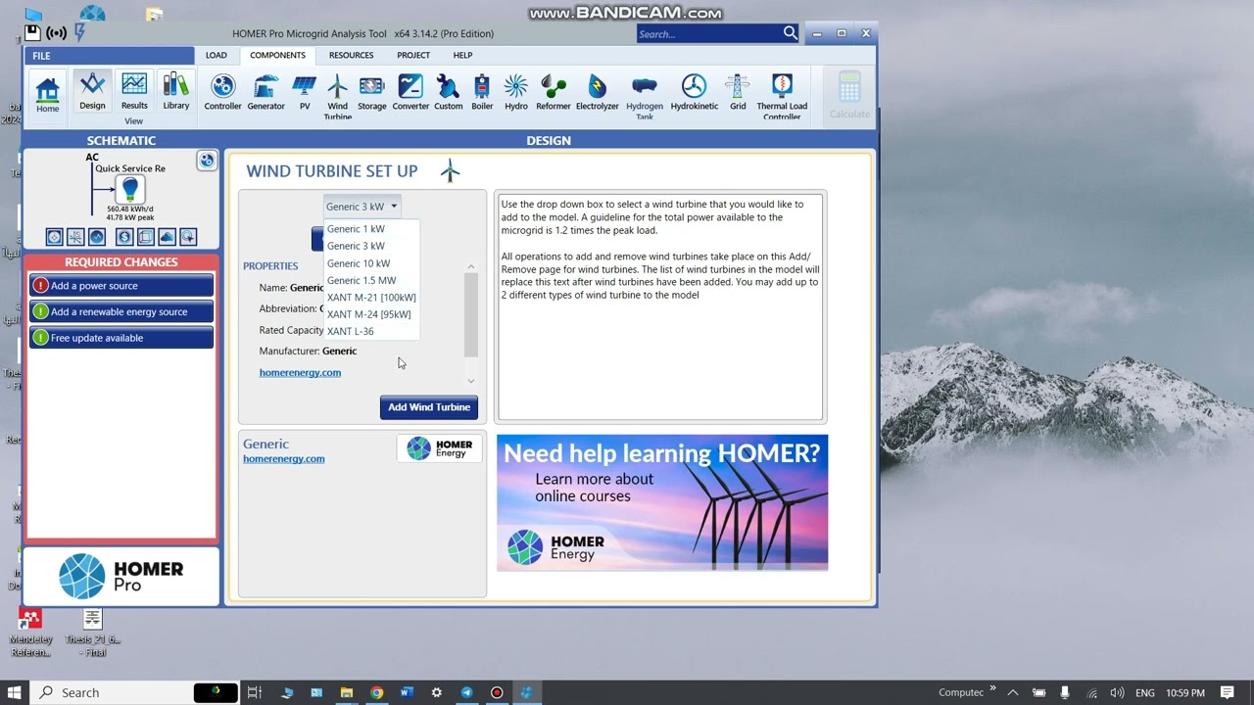Open Google Chrome from the taskbar
Viewport: 1254px width, 705px height.
pos(376,692)
